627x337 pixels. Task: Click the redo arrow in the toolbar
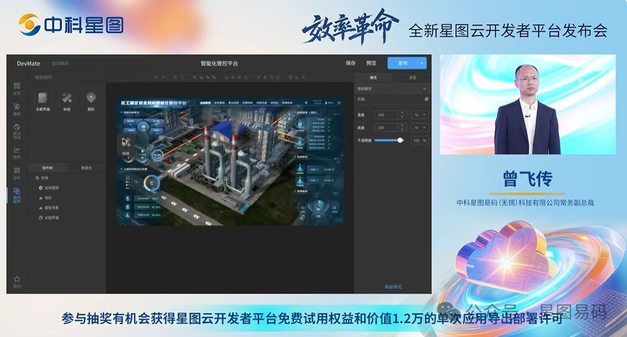(163, 77)
